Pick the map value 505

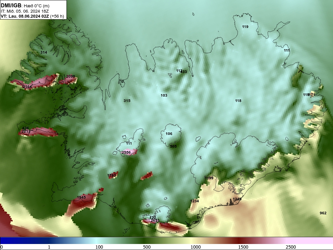[x=173, y=146]
